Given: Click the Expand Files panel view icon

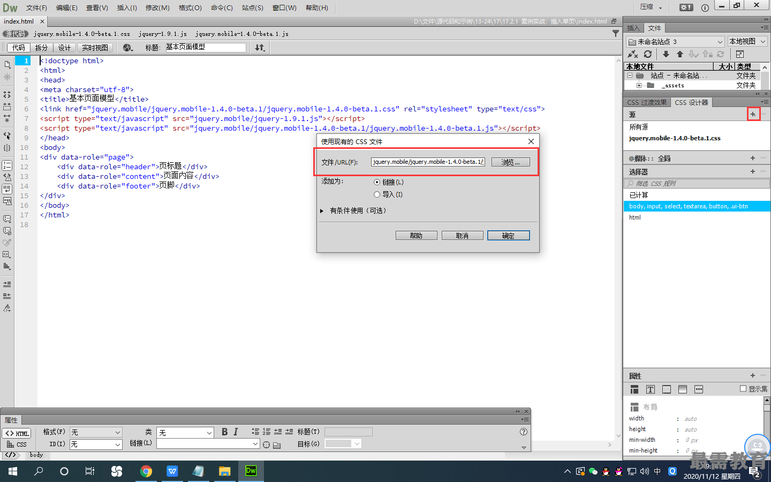Looking at the screenshot, I should [739, 54].
